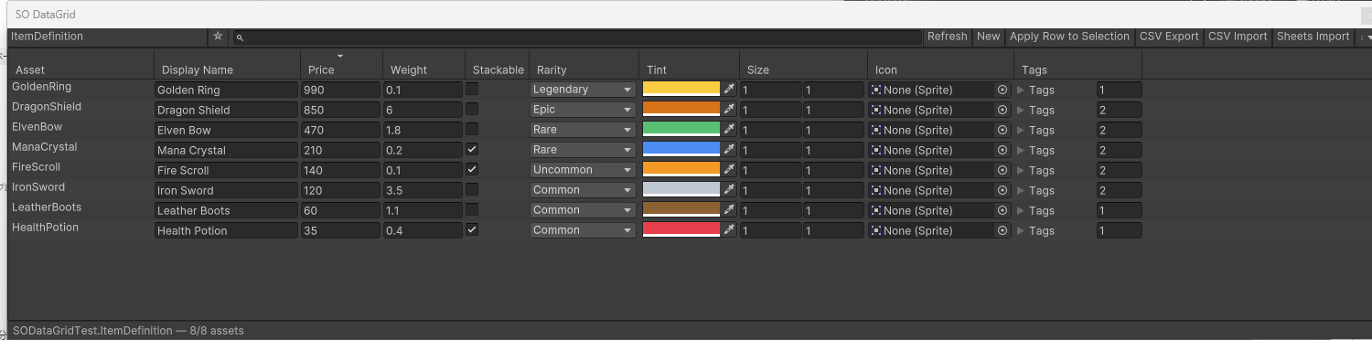Check Stackable for Iron Sword
This screenshot has height=340, width=1372.
tap(472, 189)
